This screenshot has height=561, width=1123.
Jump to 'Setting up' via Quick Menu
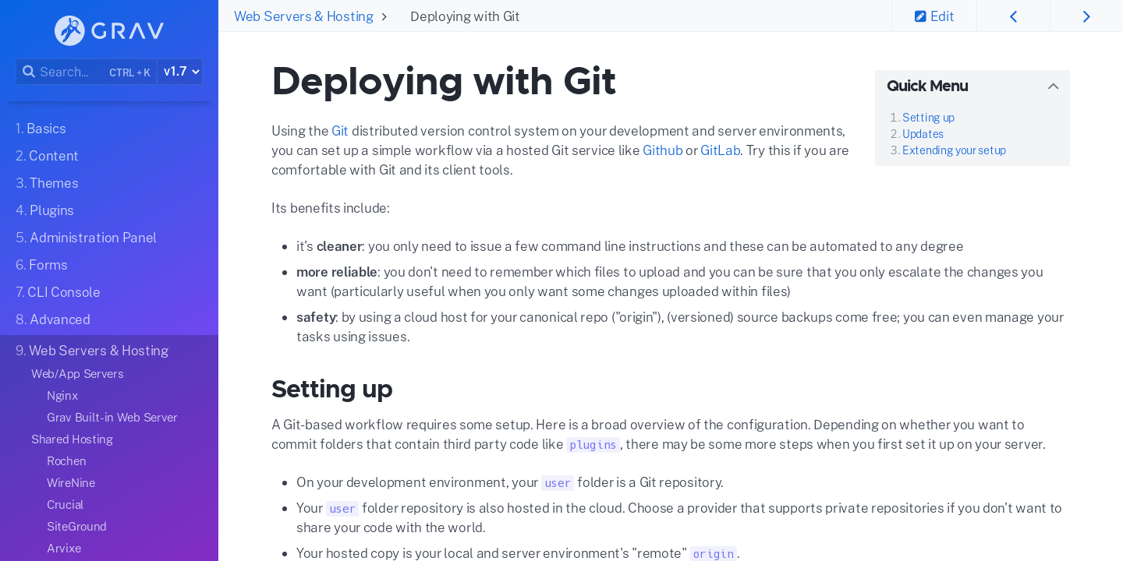[x=927, y=117]
